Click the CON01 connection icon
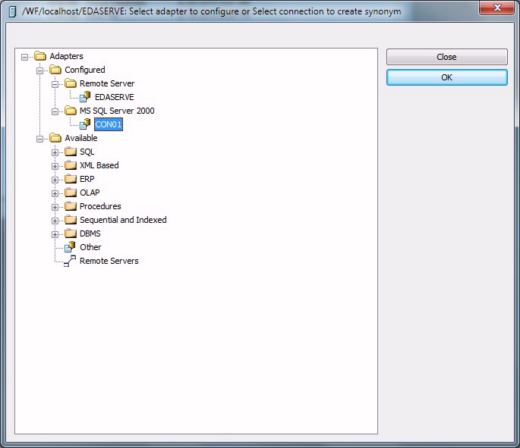Viewport: 520px width, 448px height. click(85, 124)
